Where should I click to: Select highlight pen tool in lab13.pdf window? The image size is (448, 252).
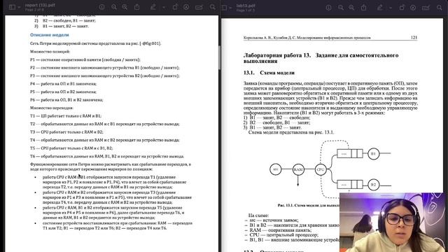click(x=380, y=8)
